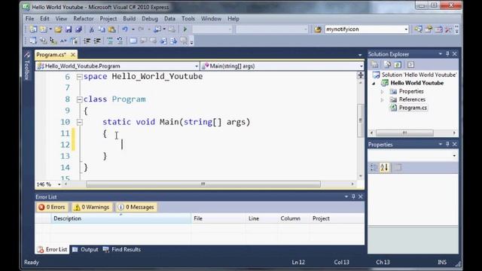Comment out the selected lines icon

[x=110, y=41]
